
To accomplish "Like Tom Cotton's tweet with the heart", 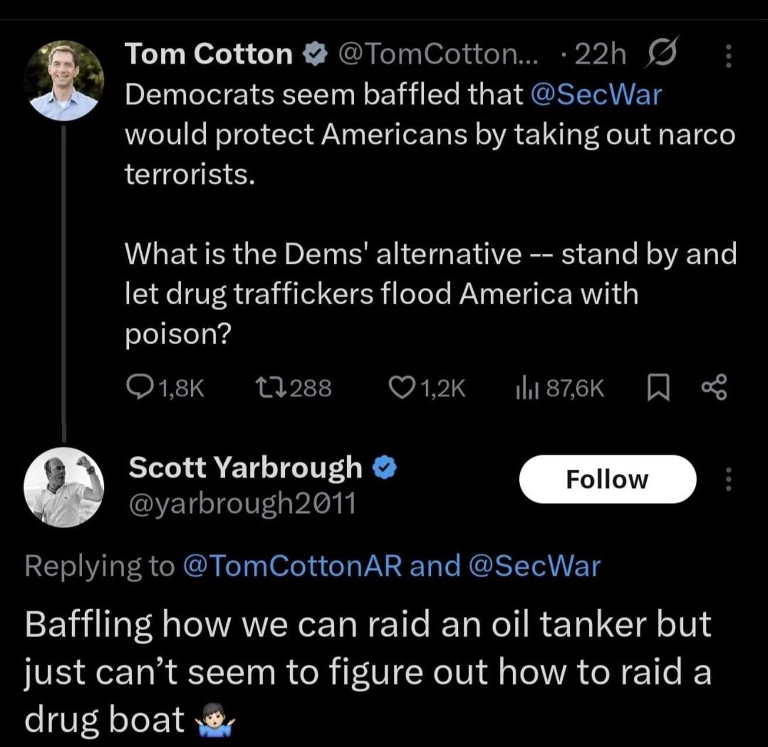I will tap(402, 388).
